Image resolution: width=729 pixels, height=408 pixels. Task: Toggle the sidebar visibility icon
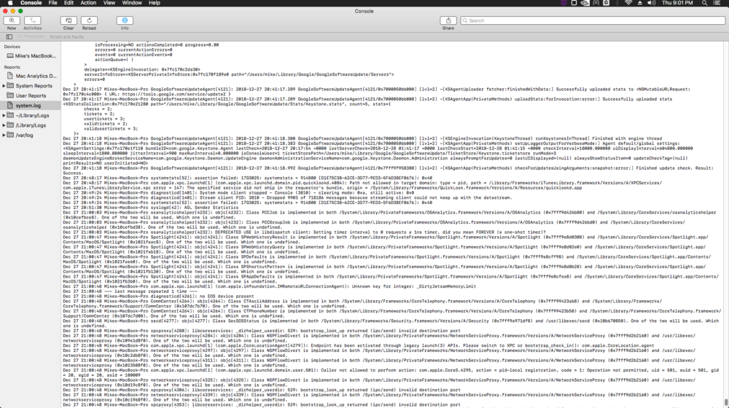[x=9, y=36]
